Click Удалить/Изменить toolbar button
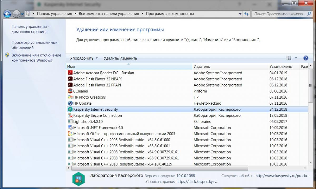Viewport: 316px width, 189px height. tap(120, 58)
